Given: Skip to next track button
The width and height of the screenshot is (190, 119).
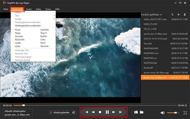Looking at the screenshot, I should [x=120, y=112].
